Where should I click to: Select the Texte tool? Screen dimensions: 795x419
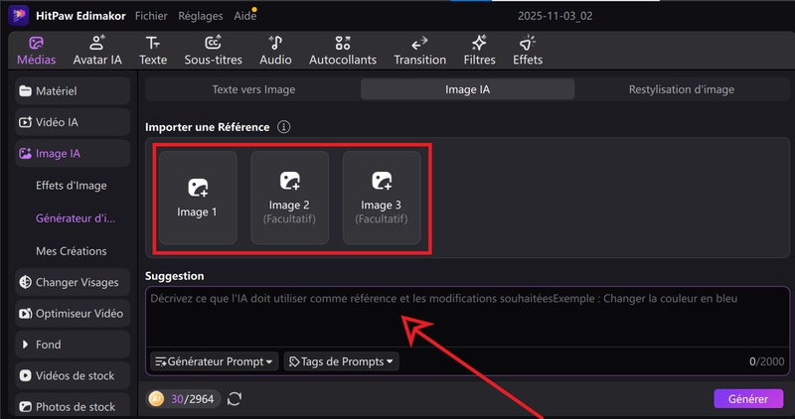coord(153,52)
